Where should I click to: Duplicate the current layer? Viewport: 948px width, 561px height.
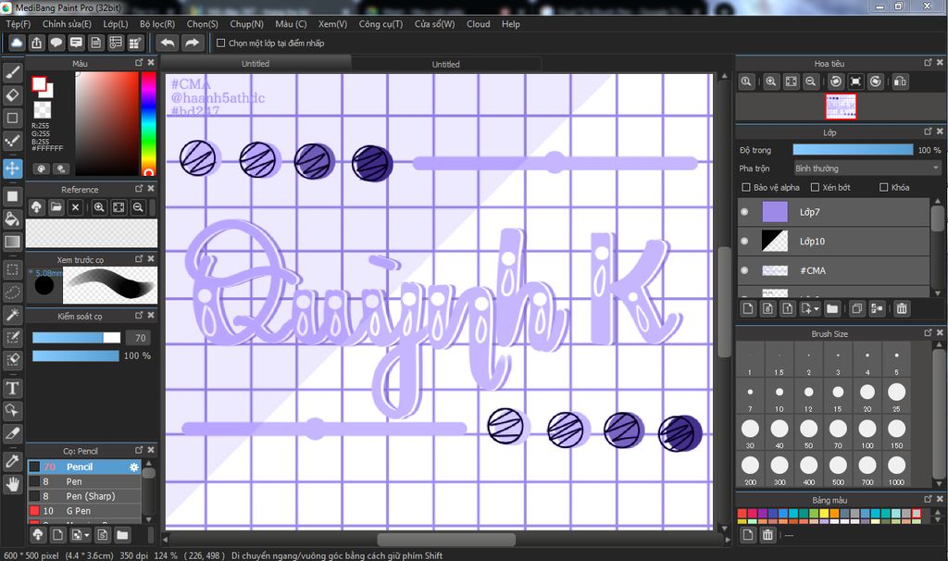(x=856, y=309)
